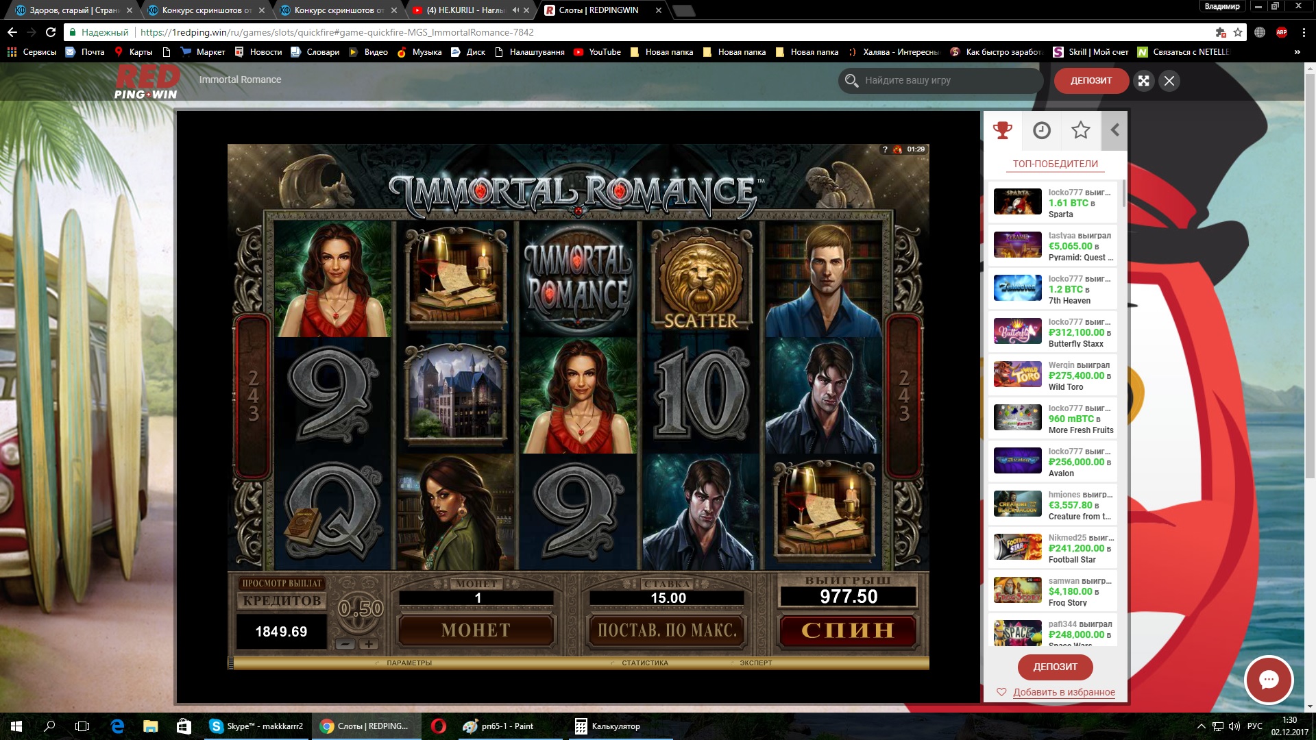Click ПОСТАВ. ПО МАКС. button
Viewport: 1316px width, 740px height.
[x=667, y=630]
